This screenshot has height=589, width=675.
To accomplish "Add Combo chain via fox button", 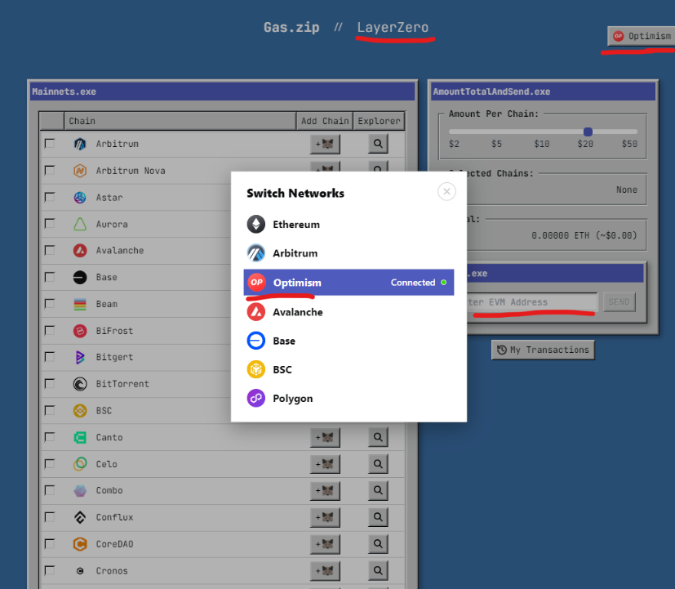I will pyautogui.click(x=325, y=491).
